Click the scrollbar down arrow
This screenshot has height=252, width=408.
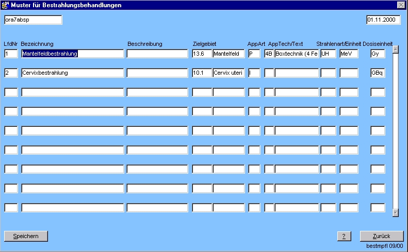coord(396,212)
